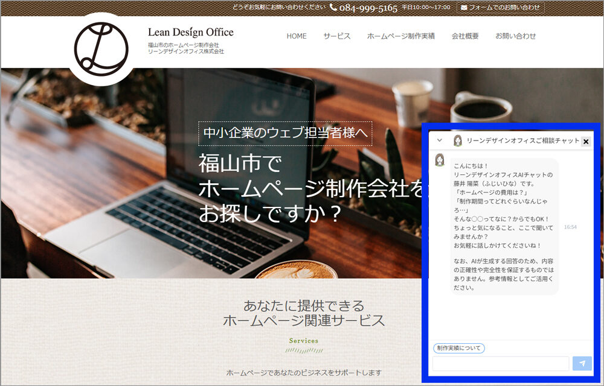The image size is (604, 386).
Task: Choose the 制作実績について quick reply chip
Action: [x=459, y=348]
